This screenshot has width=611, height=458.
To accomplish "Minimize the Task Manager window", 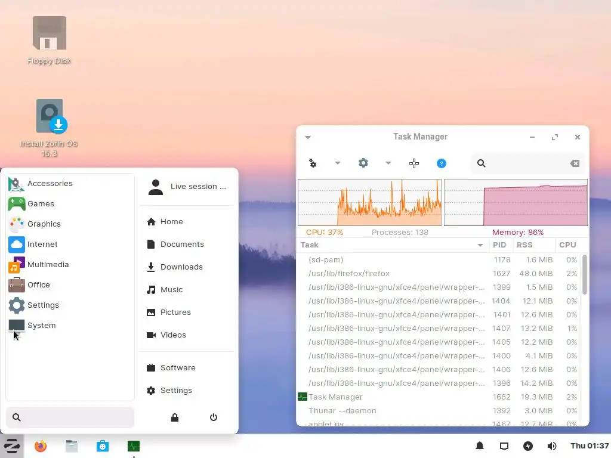I will point(532,137).
